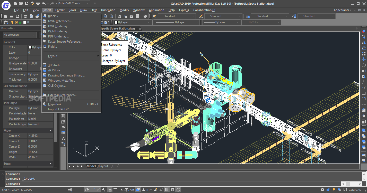Toggle Polar tracking in status bar
367x193 pixels.
87,190
